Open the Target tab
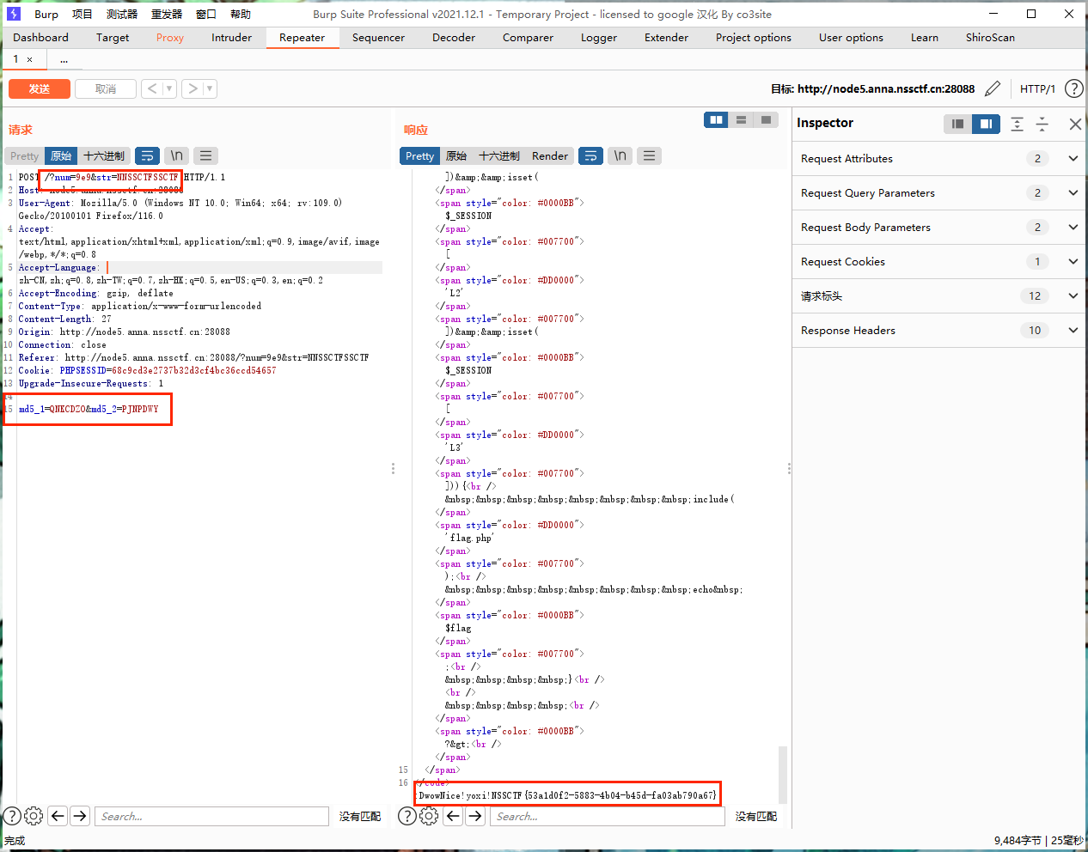This screenshot has height=852, width=1088. point(113,37)
